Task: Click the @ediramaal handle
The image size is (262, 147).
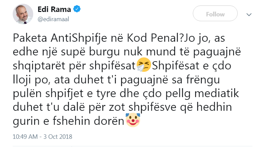Action: (x=53, y=19)
